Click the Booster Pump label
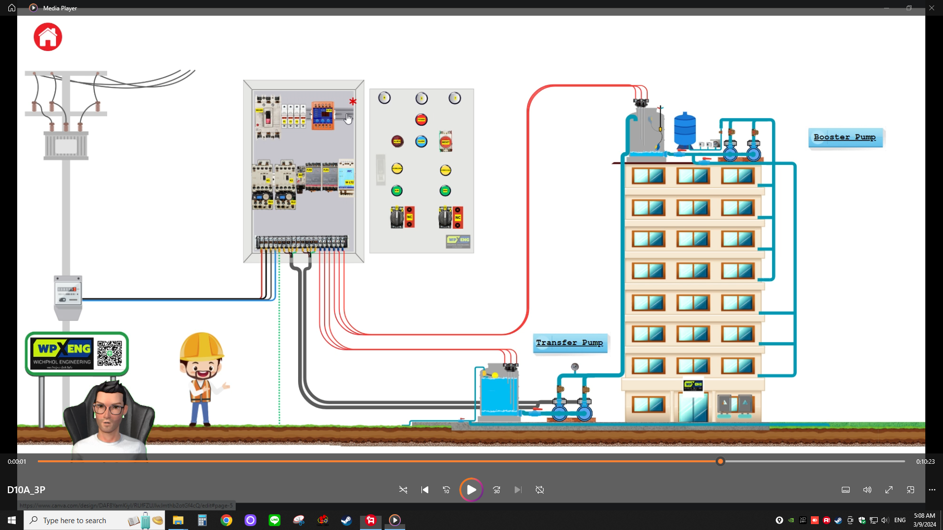This screenshot has width=943, height=530. click(845, 137)
